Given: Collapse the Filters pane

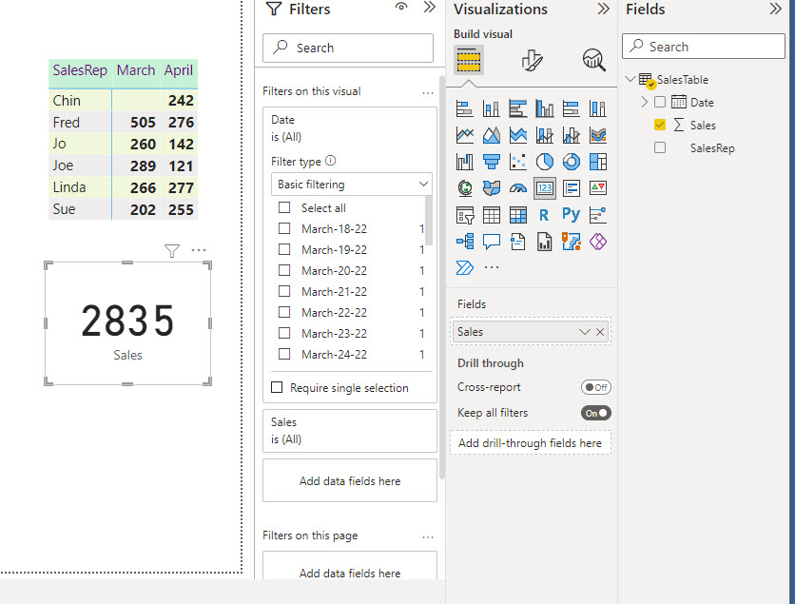Looking at the screenshot, I should 430,7.
